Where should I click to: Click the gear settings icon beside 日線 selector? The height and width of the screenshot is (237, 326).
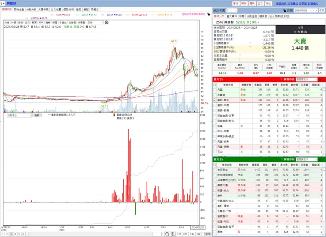107,22
